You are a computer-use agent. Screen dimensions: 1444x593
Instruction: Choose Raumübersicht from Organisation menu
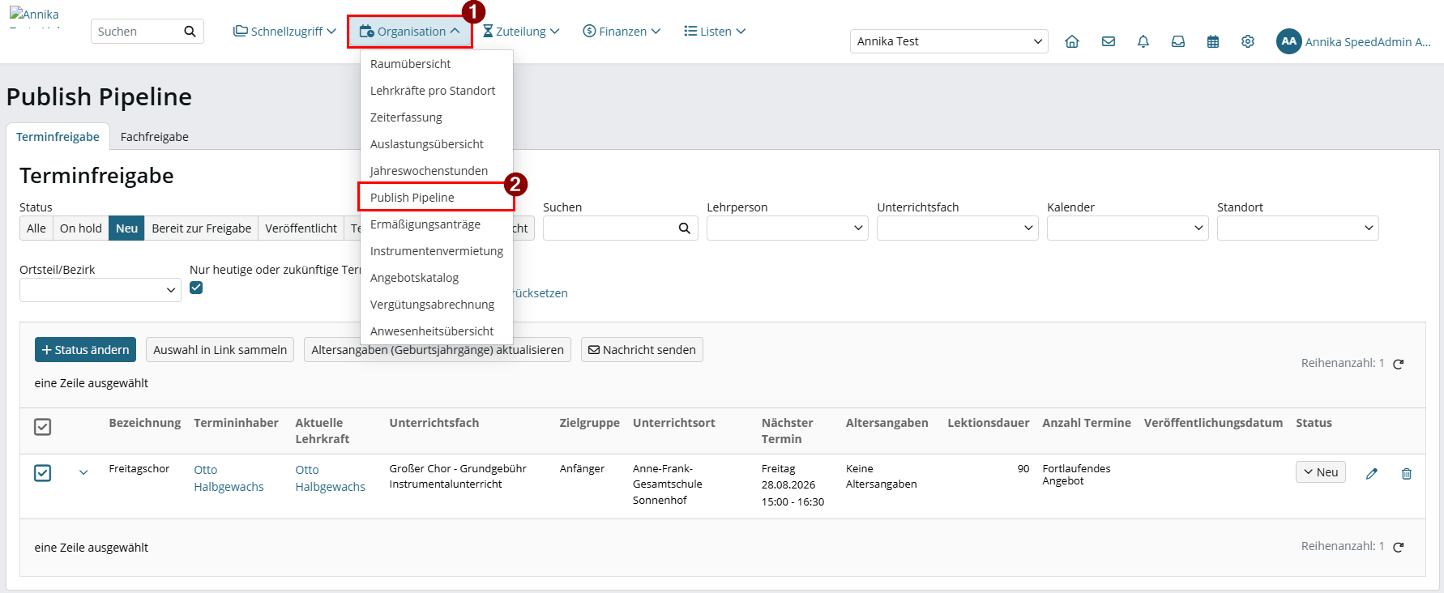(x=437, y=64)
